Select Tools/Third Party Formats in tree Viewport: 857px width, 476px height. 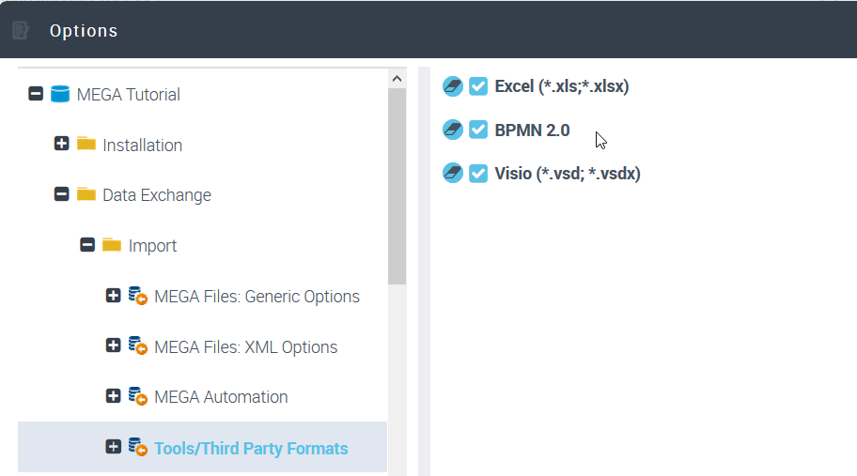[251, 449]
